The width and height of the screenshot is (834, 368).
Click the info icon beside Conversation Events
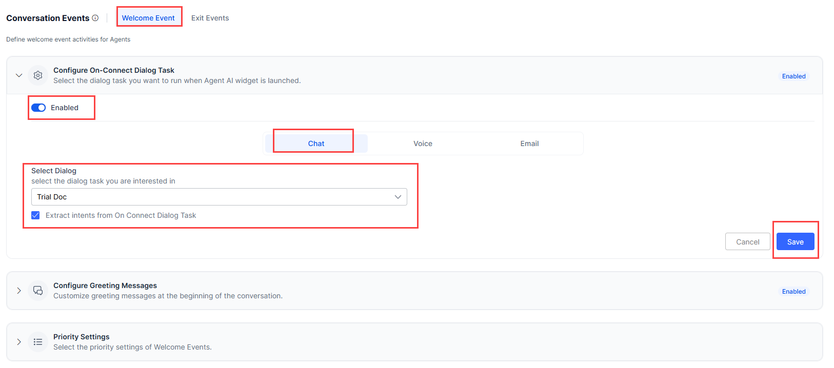pyautogui.click(x=95, y=18)
